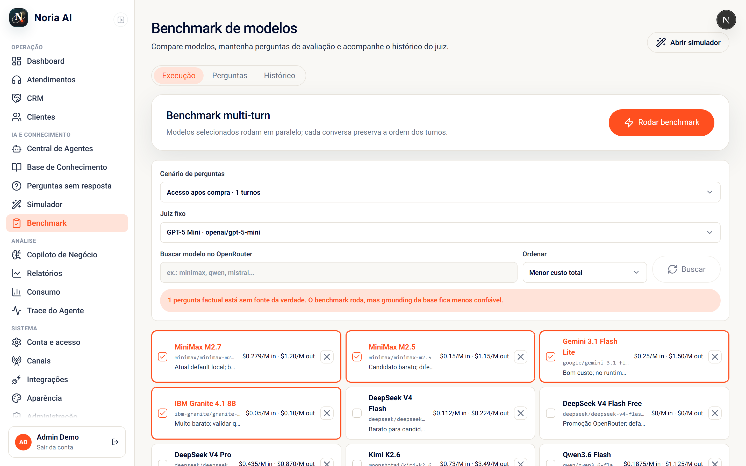Viewport: 746px width, 466px height.
Task: Remove the DeepSeek V4 Flash Free card
Action: point(715,413)
